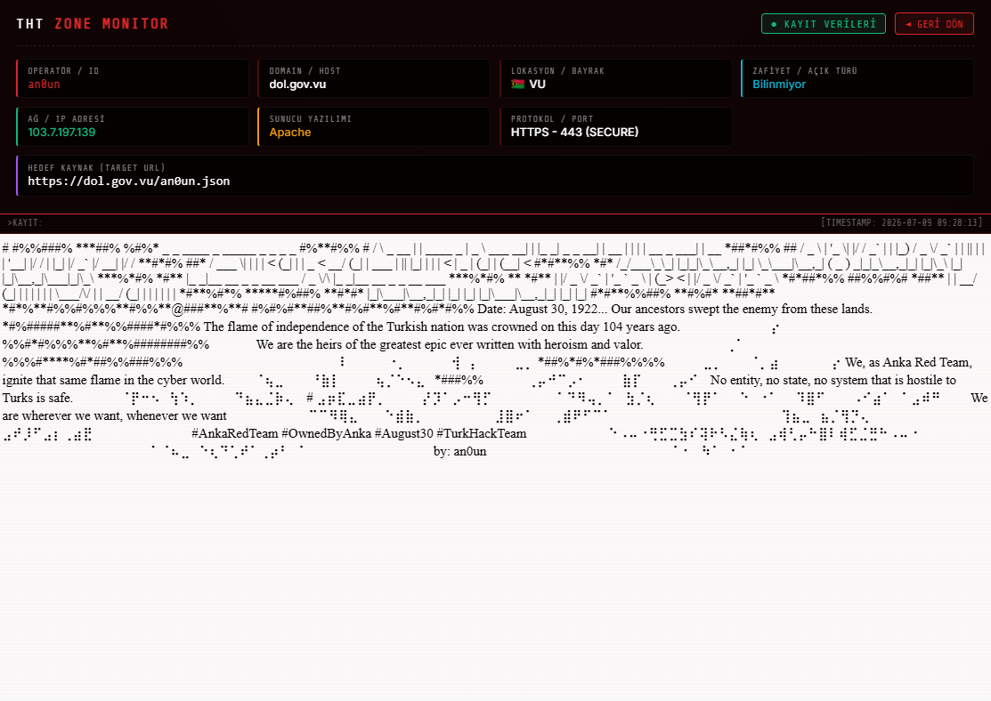Viewport: 991px width, 701px height.
Task: Click text 'Date: August 30, 1922...'
Action: pyautogui.click(x=541, y=310)
